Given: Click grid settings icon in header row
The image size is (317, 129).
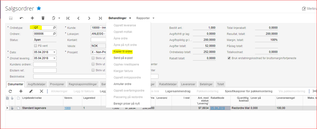Looking at the screenshot, I should click(8, 98).
